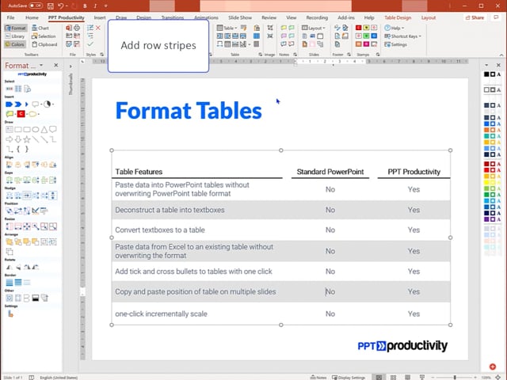Toggle the AutoSave switch
The height and width of the screenshot is (380, 507).
35,6
